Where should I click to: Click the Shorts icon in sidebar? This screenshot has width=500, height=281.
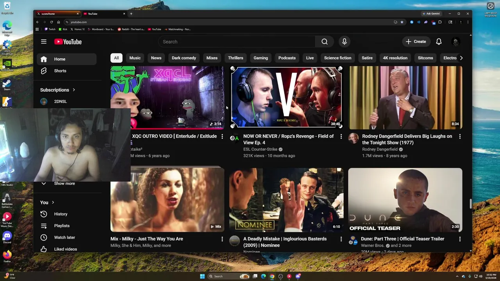point(44,71)
